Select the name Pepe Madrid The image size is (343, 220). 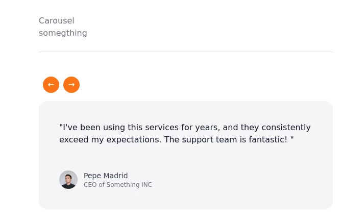click(x=106, y=176)
